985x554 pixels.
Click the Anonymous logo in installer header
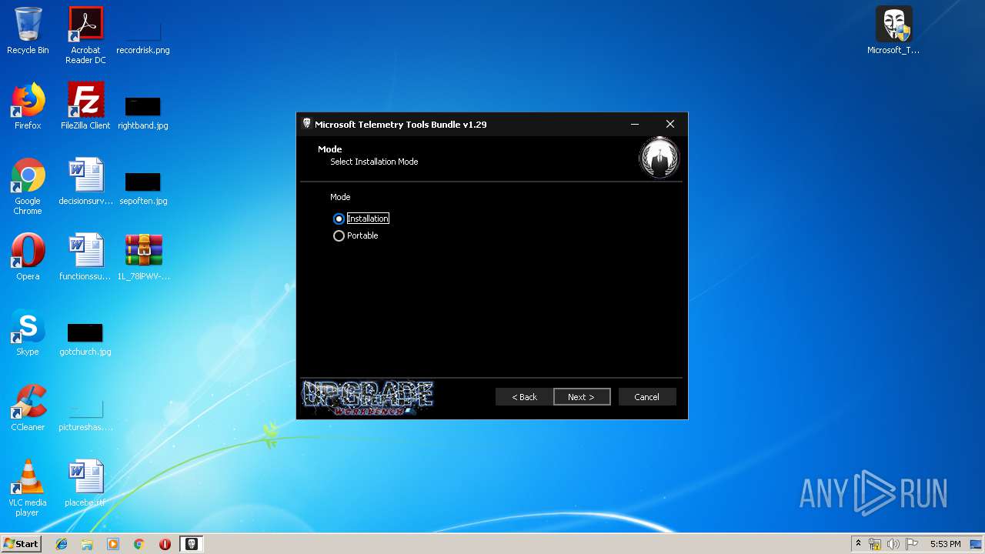(659, 157)
